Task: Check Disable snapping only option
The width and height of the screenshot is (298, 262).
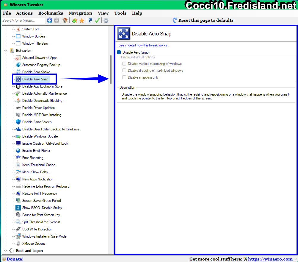Action: tap(124, 77)
